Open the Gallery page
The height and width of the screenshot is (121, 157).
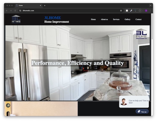[x=127, y=19]
